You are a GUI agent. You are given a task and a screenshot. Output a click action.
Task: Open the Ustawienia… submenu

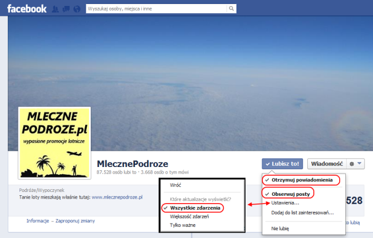click(285, 203)
